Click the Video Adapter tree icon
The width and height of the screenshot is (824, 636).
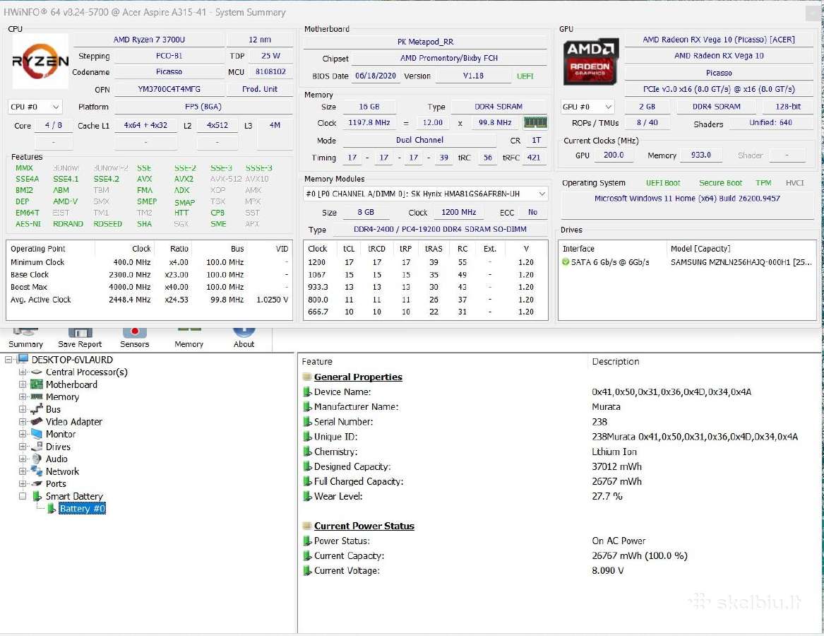pos(36,421)
